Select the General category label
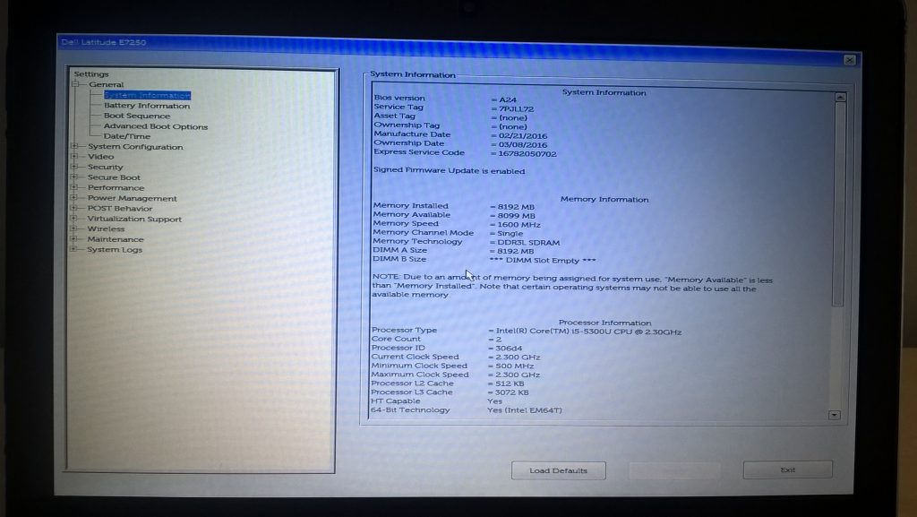Image resolution: width=917 pixels, height=517 pixels. click(106, 85)
